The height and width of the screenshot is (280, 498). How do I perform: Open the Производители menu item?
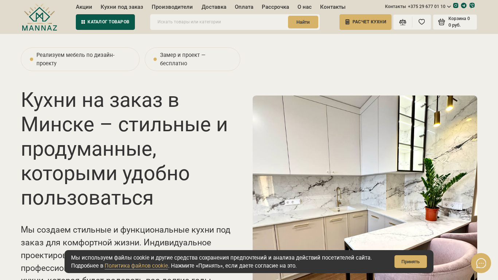[172, 7]
